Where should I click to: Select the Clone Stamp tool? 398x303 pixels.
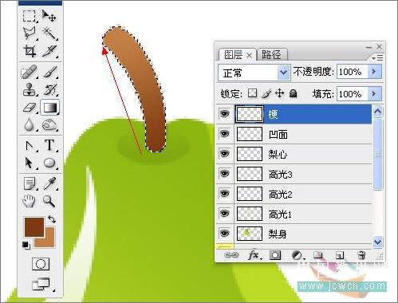[30, 89]
